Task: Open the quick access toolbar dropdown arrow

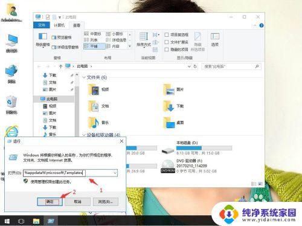Action: pyautogui.click(x=60, y=18)
